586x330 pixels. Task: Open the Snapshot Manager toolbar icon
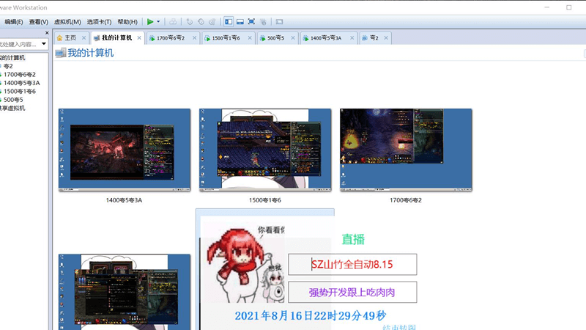[x=212, y=22]
